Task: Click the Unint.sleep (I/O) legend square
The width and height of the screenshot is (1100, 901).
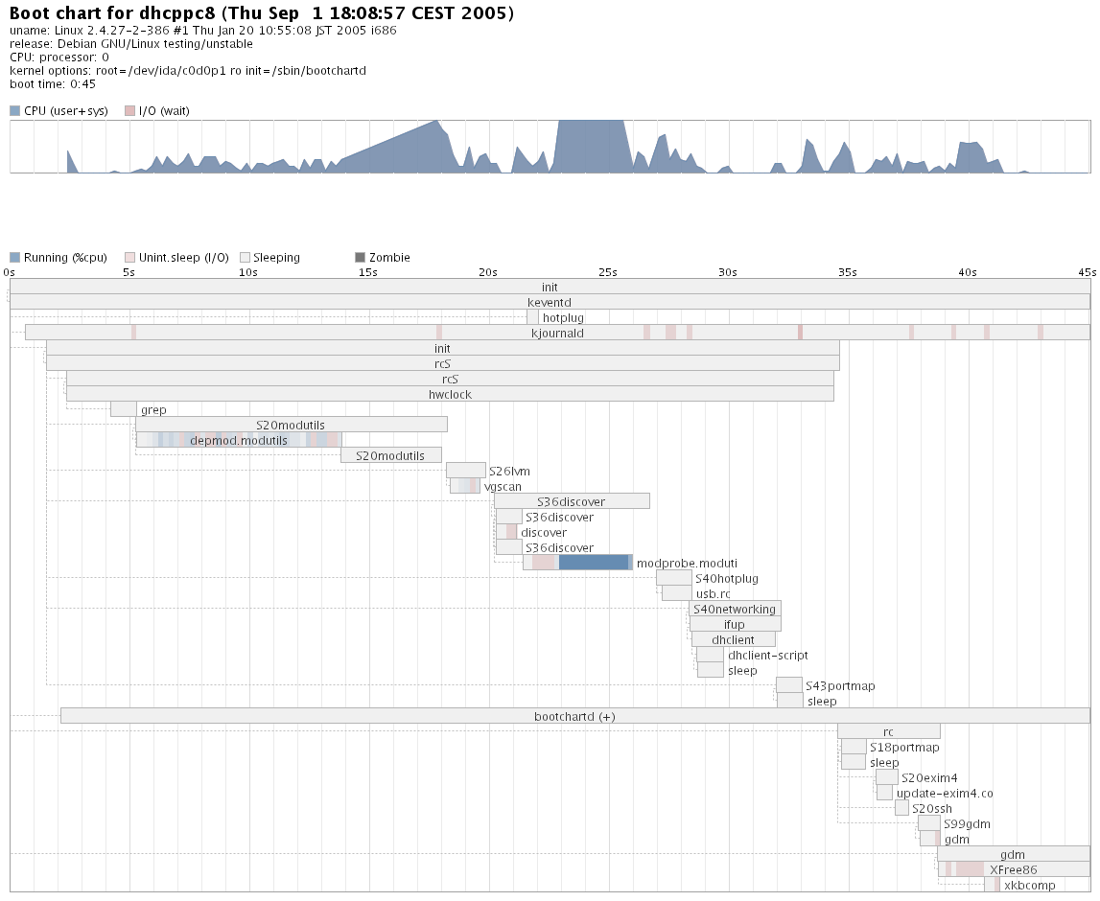Action: click(x=129, y=258)
